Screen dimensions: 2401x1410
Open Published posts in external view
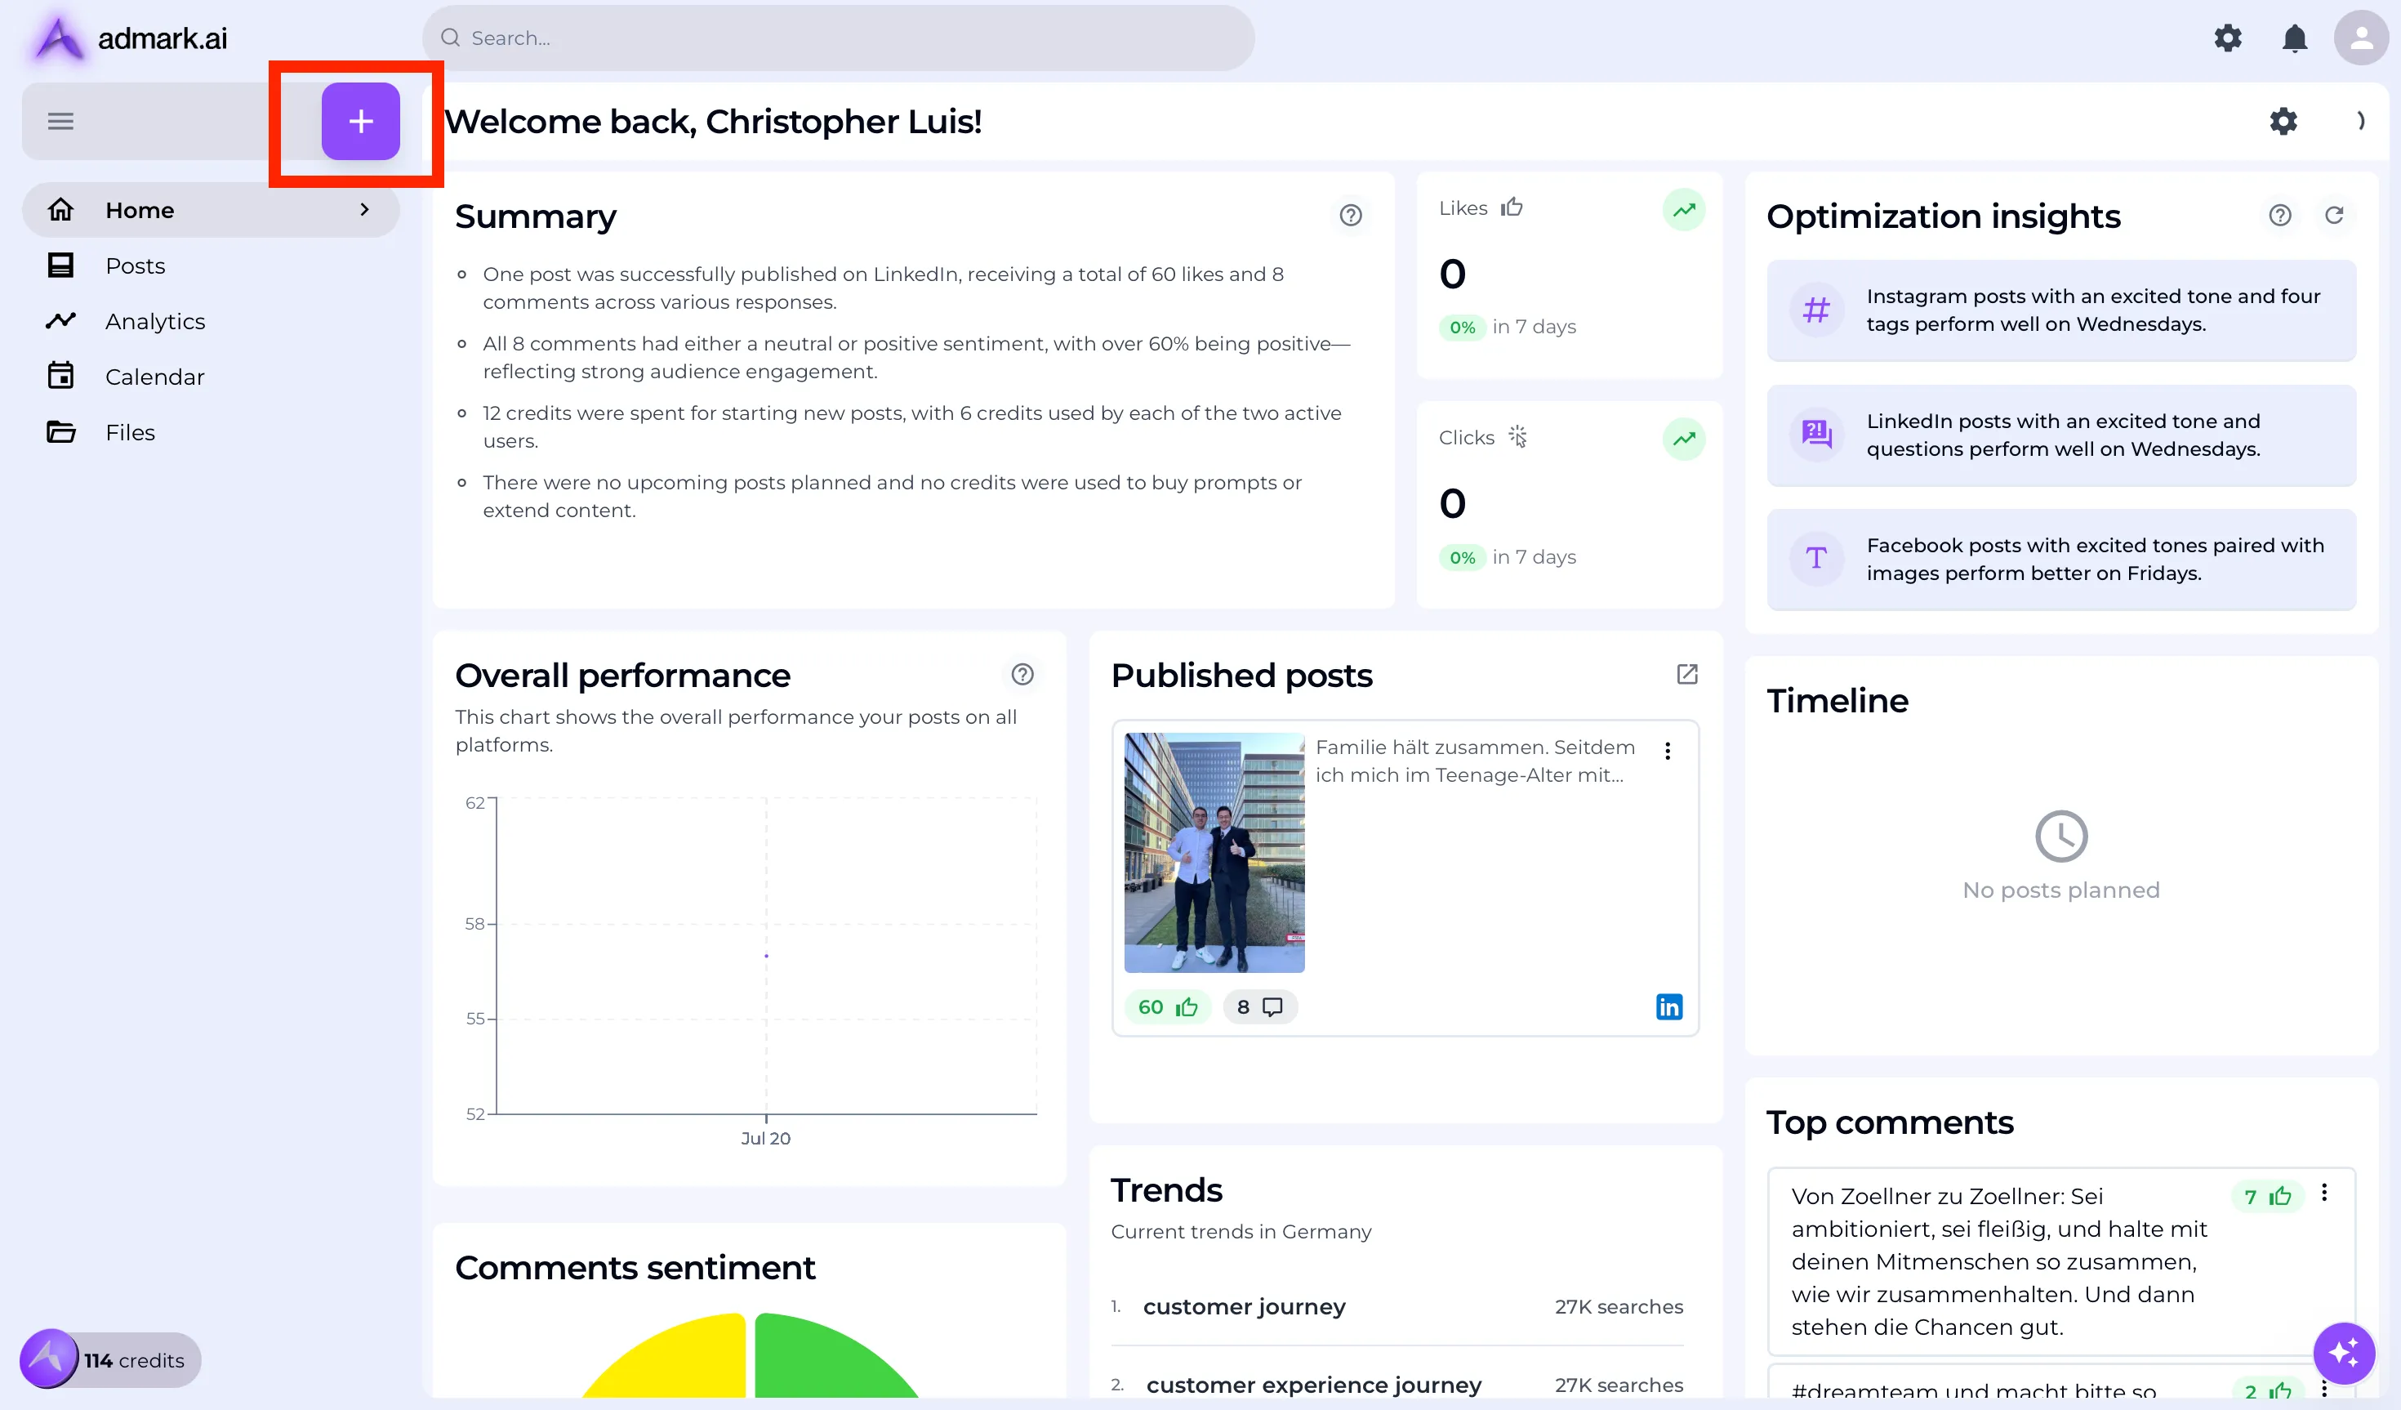coord(1686,674)
